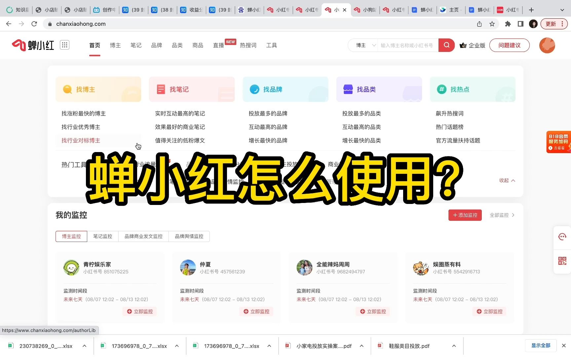571x357 pixels.
Task: Click 问题建议 button
Action: tap(509, 45)
